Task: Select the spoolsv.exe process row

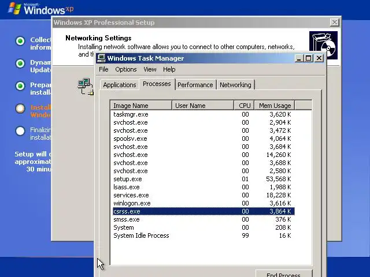Action: pos(203,138)
